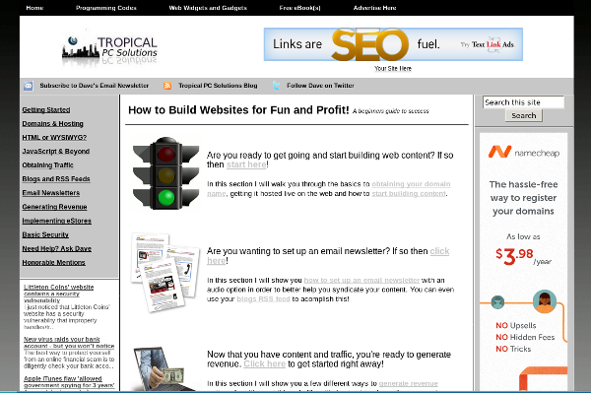The image size is (591, 393).
Task: Click the revenue 'Click here' link
Action: 264,364
